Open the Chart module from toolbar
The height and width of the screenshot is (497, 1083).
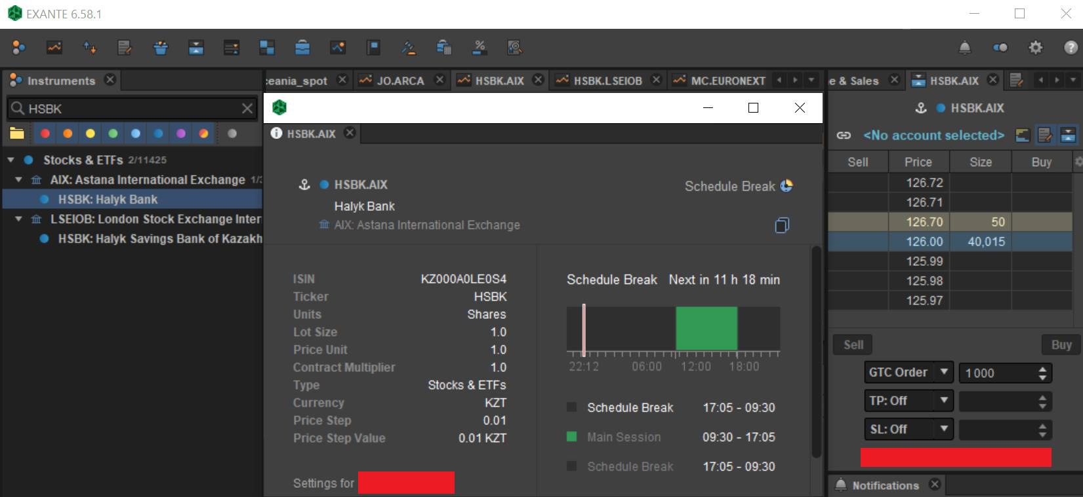point(54,47)
